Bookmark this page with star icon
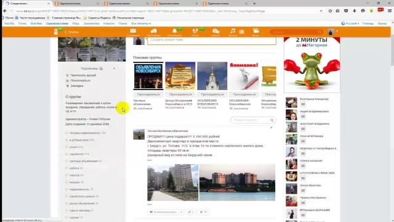 330,11
